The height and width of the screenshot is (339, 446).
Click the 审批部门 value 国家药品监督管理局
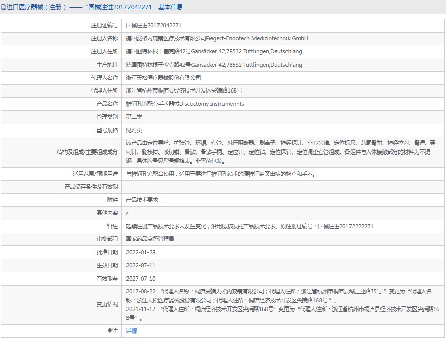150,239
